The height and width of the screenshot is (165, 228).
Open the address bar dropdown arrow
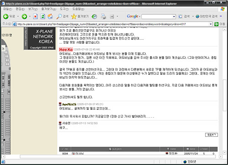coord(211,24)
